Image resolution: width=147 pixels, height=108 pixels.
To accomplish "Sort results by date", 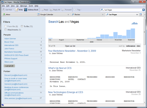I will 138,46.
